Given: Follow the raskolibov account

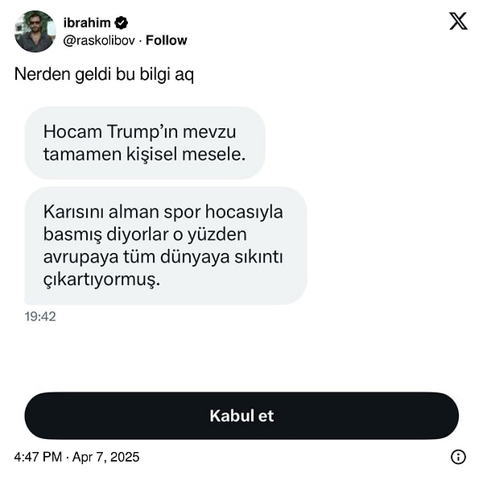Looking at the screenshot, I should (166, 40).
